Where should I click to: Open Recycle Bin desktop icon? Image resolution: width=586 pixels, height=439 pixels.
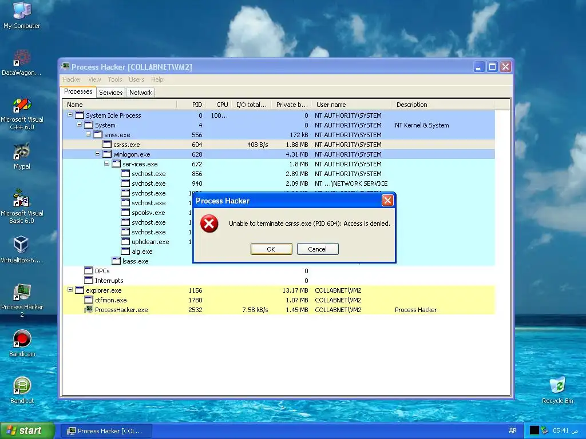tap(557, 390)
